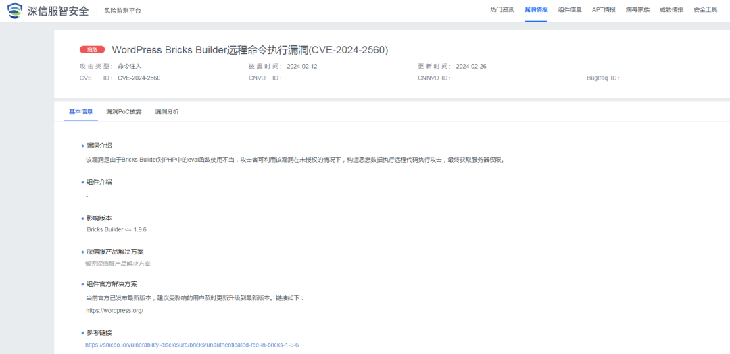Click the 漏洞介绍 section heading
The height and width of the screenshot is (354, 730).
(99, 146)
